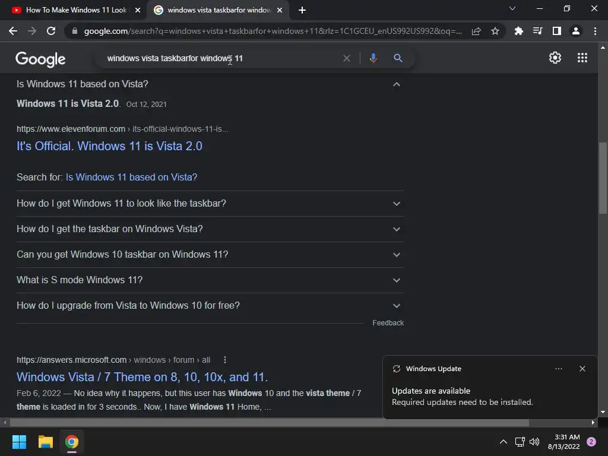Open the Windows Start menu
The height and width of the screenshot is (456, 608).
point(19,442)
